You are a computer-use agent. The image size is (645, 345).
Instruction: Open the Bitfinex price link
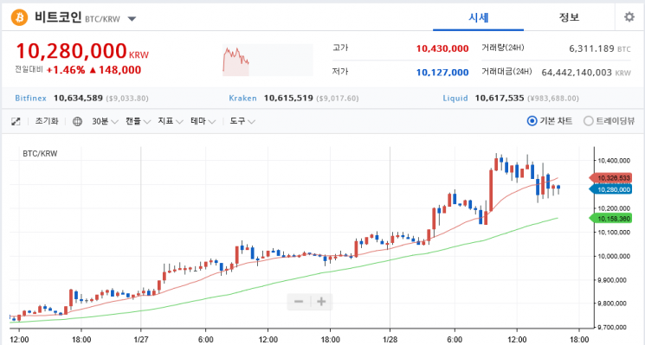[30, 99]
